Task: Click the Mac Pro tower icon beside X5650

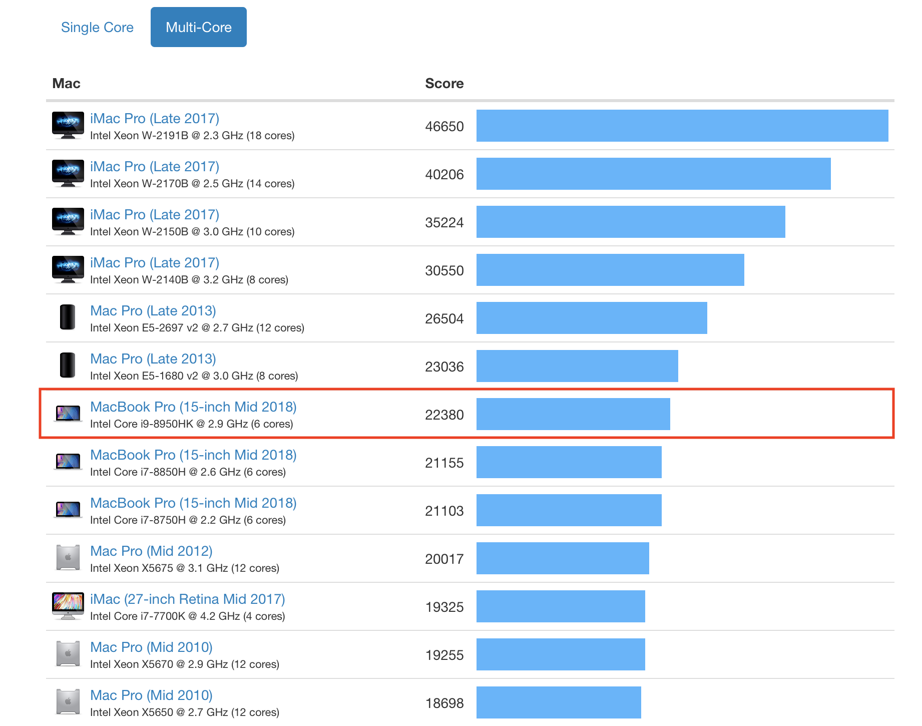Action: tap(68, 702)
